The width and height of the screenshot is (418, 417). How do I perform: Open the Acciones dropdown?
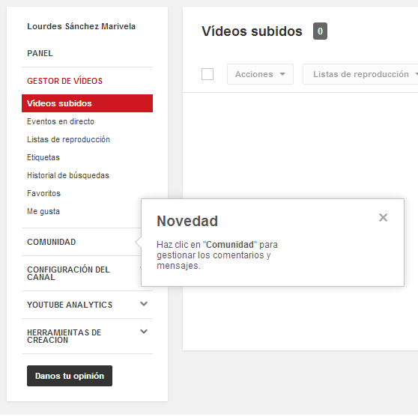coord(260,74)
